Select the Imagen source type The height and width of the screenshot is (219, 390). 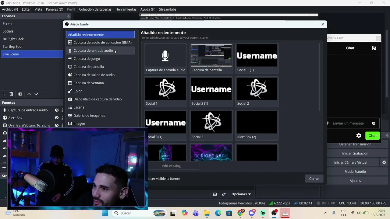tap(100, 123)
